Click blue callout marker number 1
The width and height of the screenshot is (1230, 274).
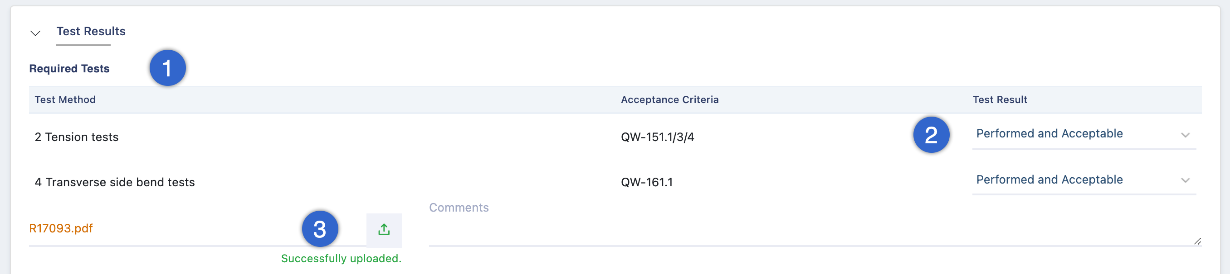(168, 68)
